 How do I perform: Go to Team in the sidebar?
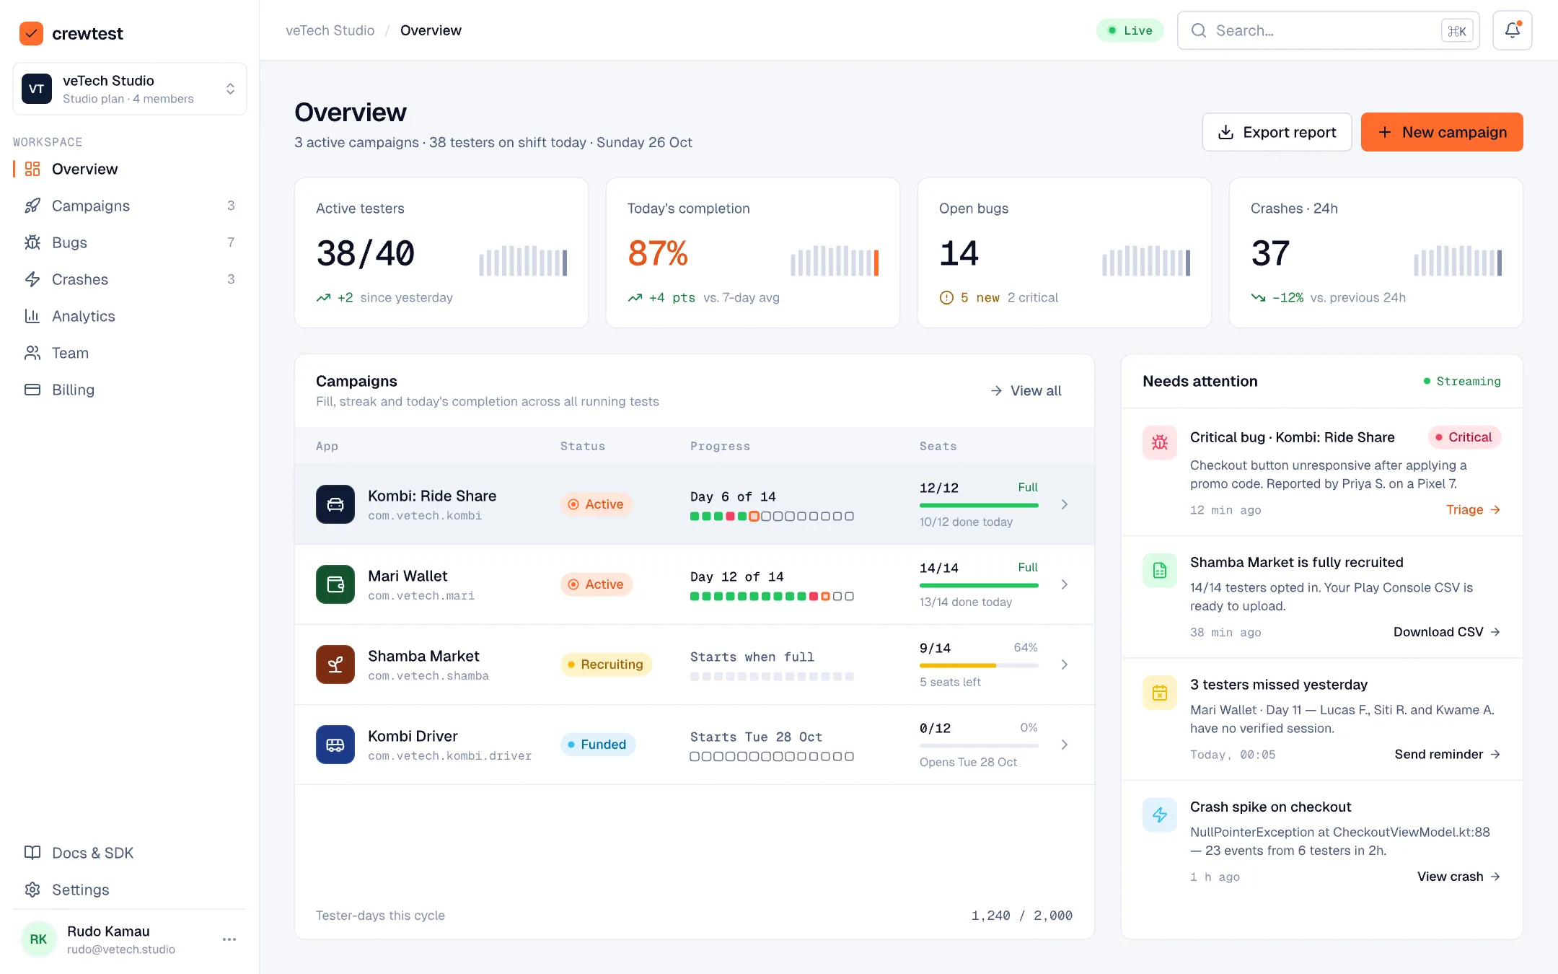click(x=130, y=353)
